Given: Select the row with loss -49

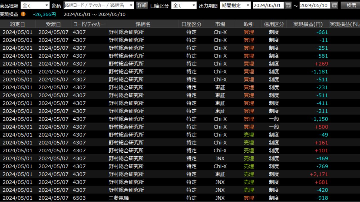Looking at the screenshot, I should (x=180, y=135).
